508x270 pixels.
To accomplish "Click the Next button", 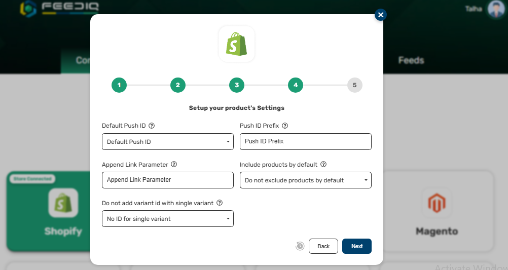I will (357, 246).
